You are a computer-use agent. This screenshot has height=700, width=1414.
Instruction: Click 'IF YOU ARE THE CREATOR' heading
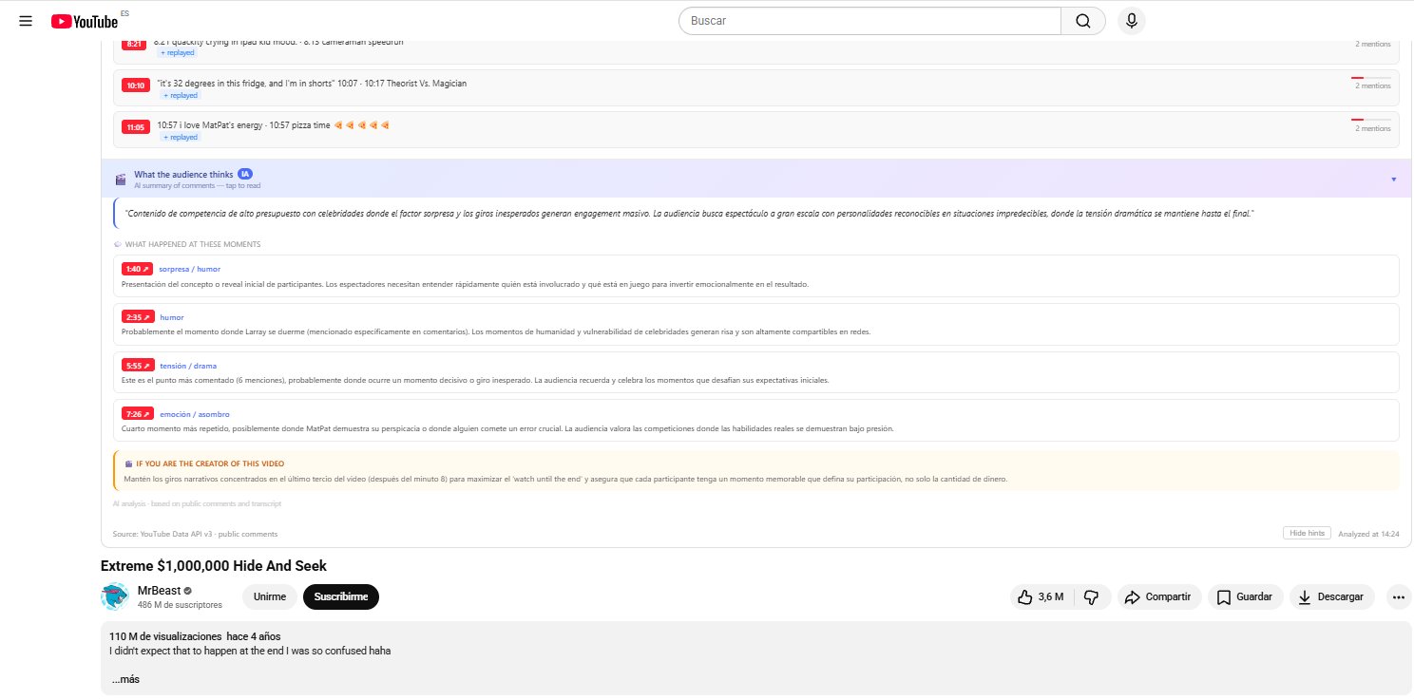coord(210,464)
